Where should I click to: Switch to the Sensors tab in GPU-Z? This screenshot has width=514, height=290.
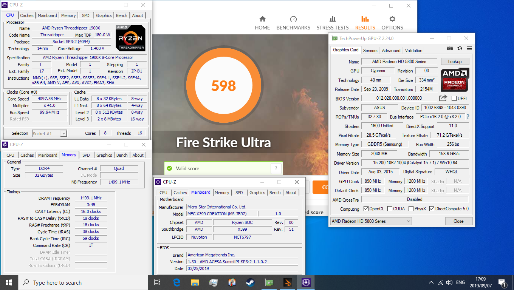pyautogui.click(x=370, y=50)
